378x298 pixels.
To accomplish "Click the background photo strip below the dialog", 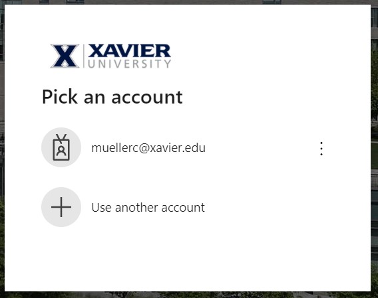I will [x=189, y=295].
